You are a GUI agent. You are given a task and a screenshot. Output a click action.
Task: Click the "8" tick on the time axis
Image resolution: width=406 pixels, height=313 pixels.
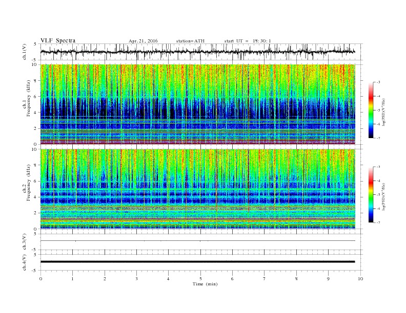coord(296,279)
